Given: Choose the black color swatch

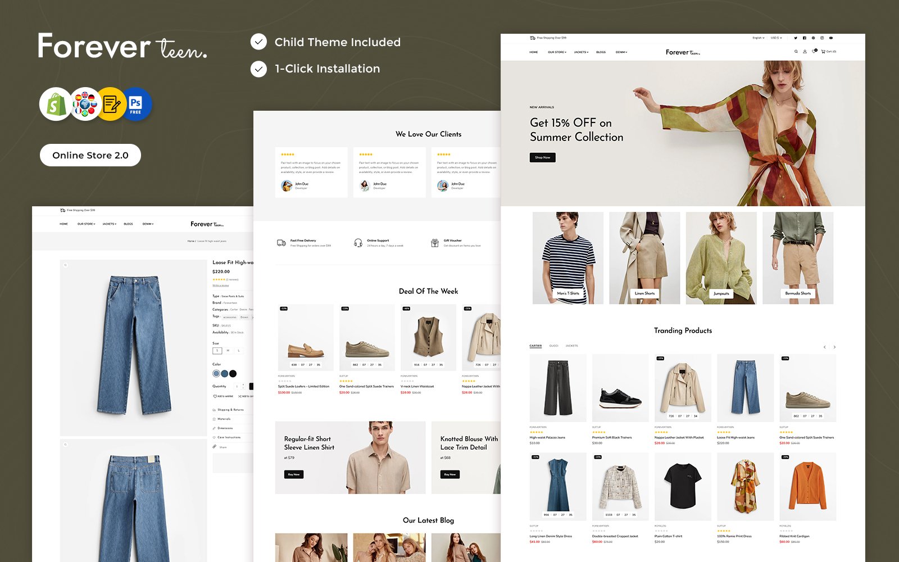Looking at the screenshot, I should 233,374.
